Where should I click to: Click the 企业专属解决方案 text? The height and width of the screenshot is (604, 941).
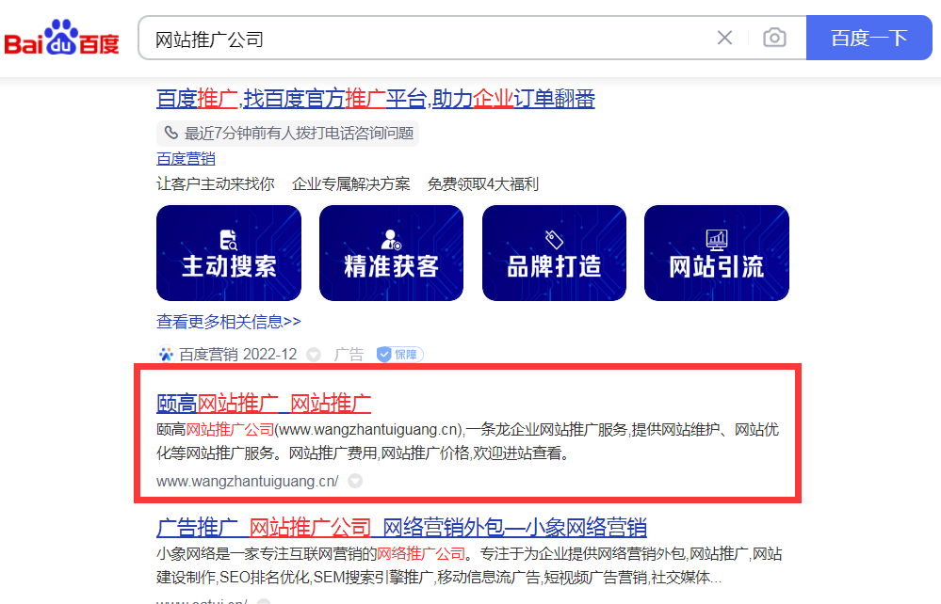[351, 184]
